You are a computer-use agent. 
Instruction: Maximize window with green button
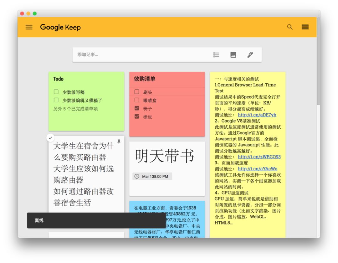[34, 13]
